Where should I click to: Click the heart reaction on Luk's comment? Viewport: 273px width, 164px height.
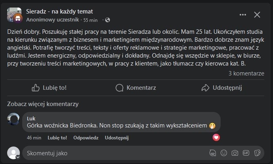(216, 137)
